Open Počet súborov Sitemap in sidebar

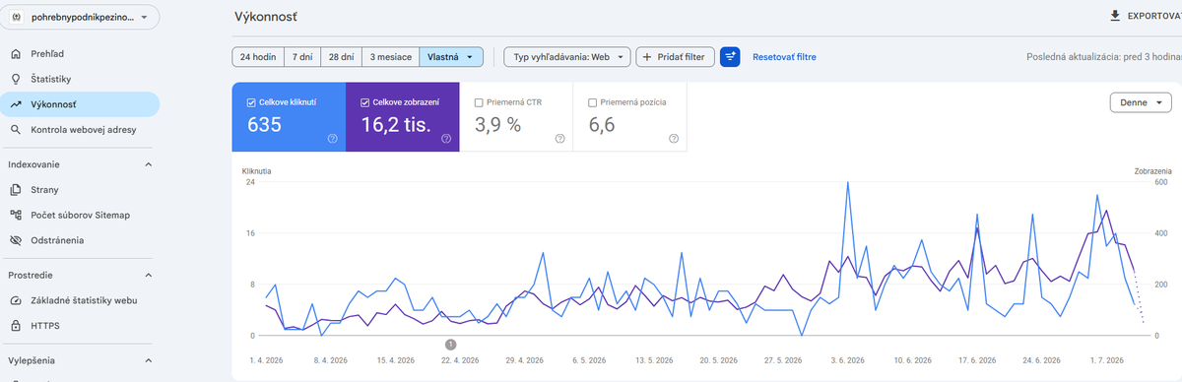80,215
